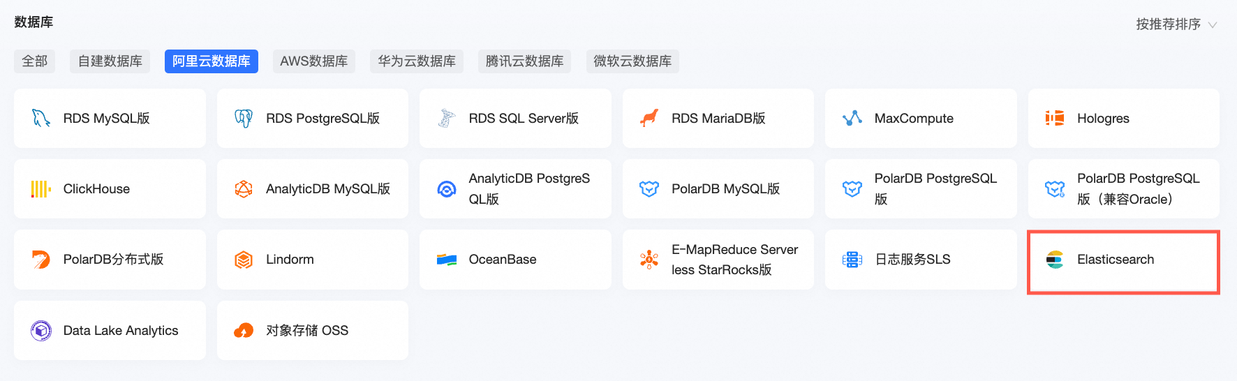Click the 日志服务SLS icon
This screenshot has width=1237, height=381.
point(852,260)
